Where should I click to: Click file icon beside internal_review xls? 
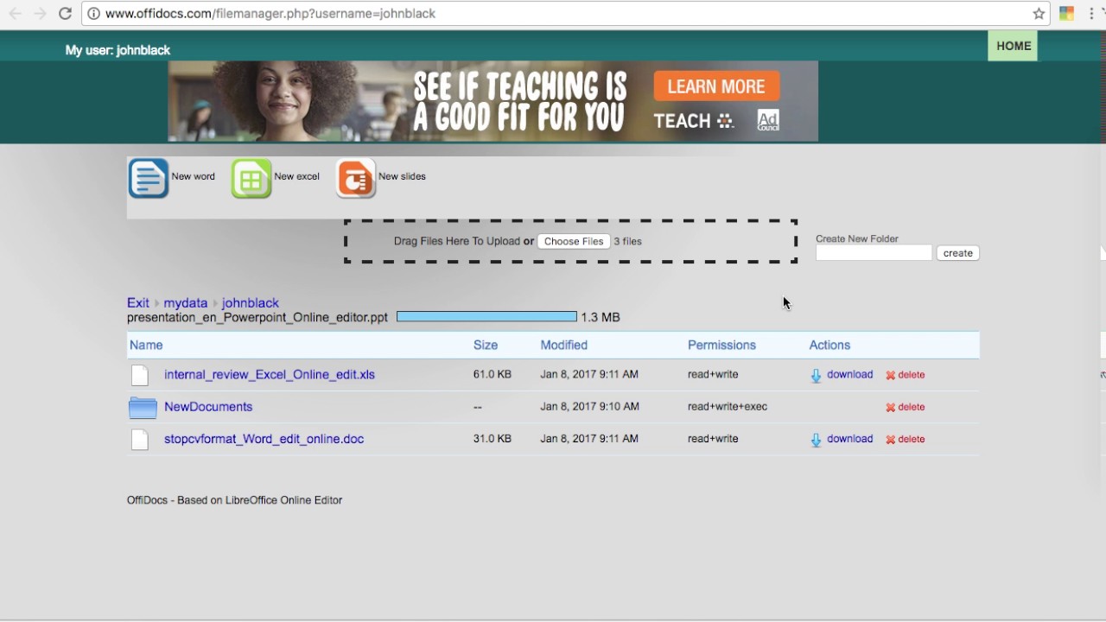click(x=140, y=375)
